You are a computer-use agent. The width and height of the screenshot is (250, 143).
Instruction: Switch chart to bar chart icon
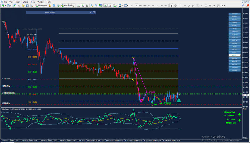click(x=79, y=6)
